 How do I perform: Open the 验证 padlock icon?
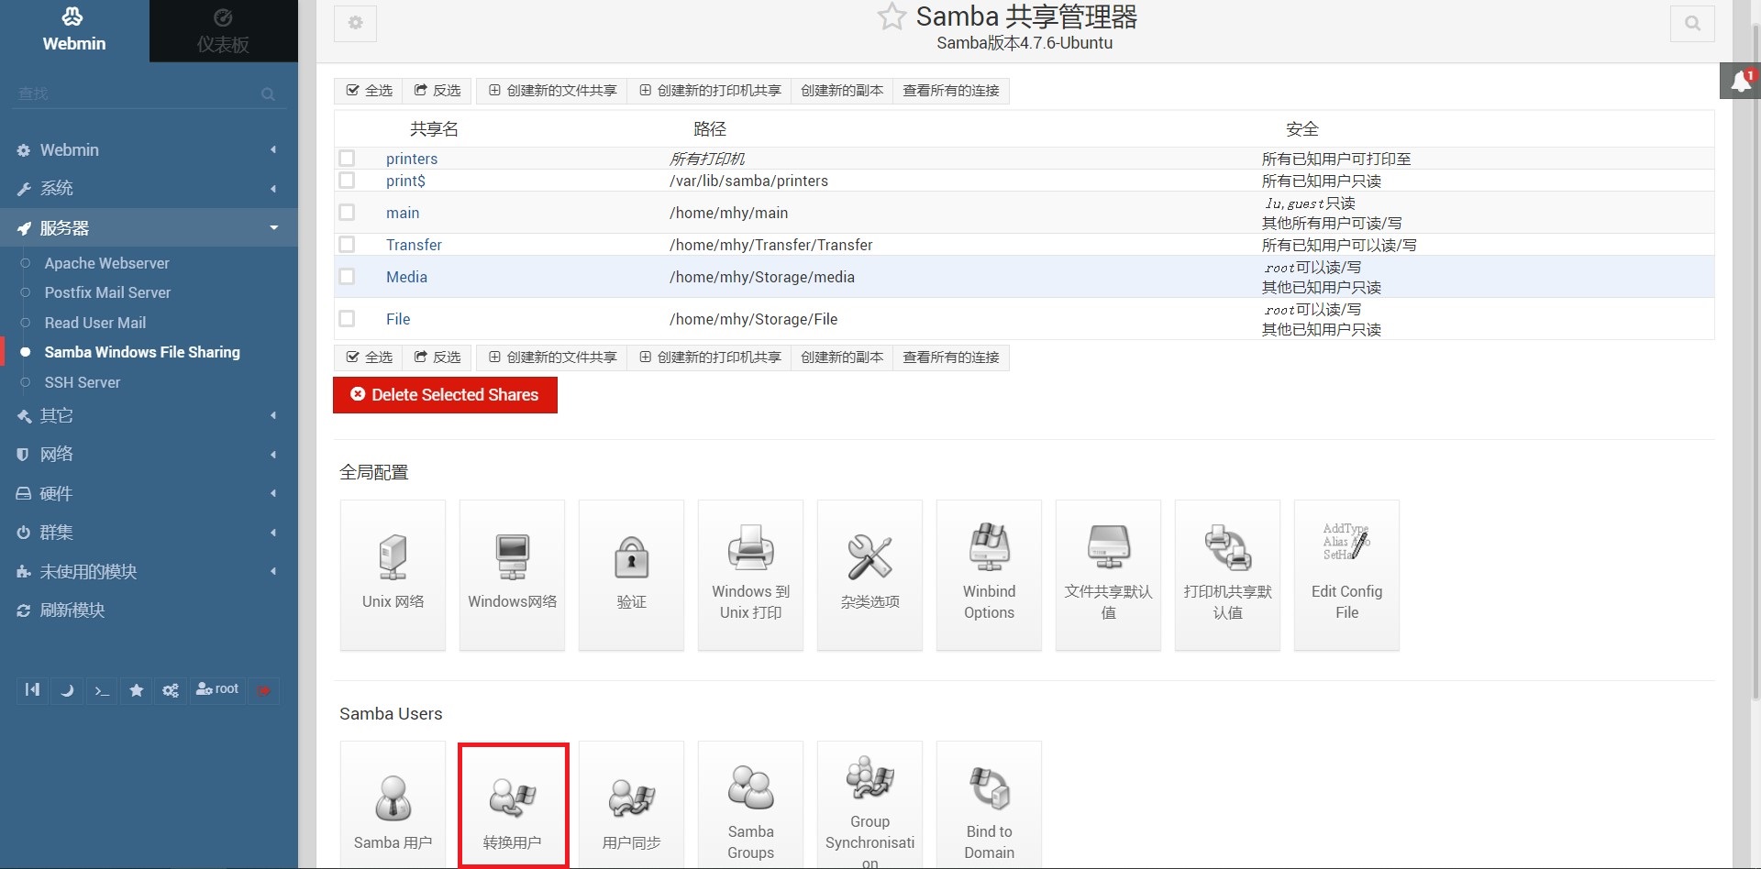631,575
